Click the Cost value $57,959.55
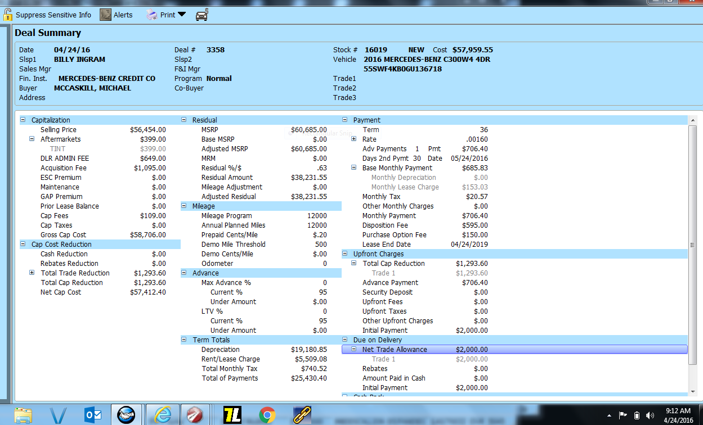The image size is (703, 425). (473, 50)
